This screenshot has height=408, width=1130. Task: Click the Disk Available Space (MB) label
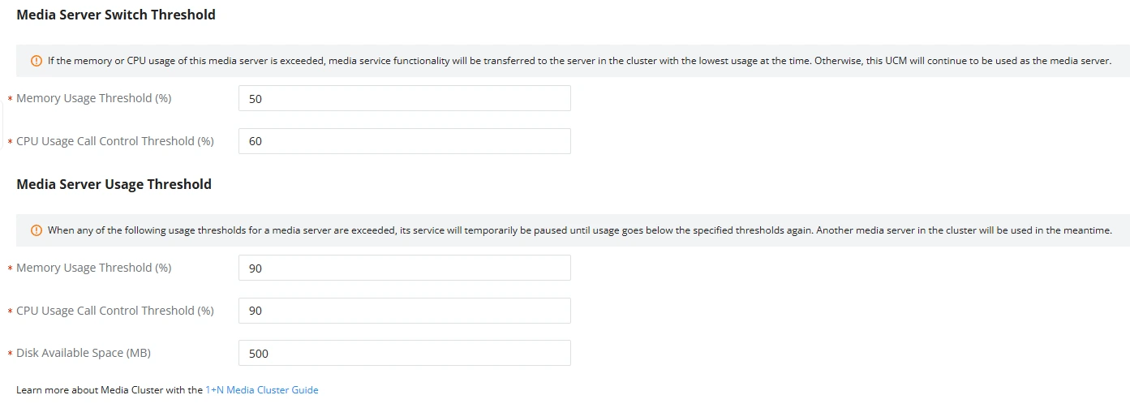click(84, 353)
